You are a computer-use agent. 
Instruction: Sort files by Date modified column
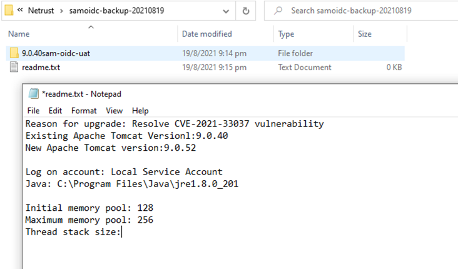(207, 34)
